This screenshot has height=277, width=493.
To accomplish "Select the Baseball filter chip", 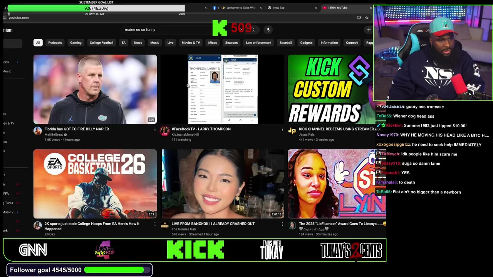I will click(x=286, y=43).
